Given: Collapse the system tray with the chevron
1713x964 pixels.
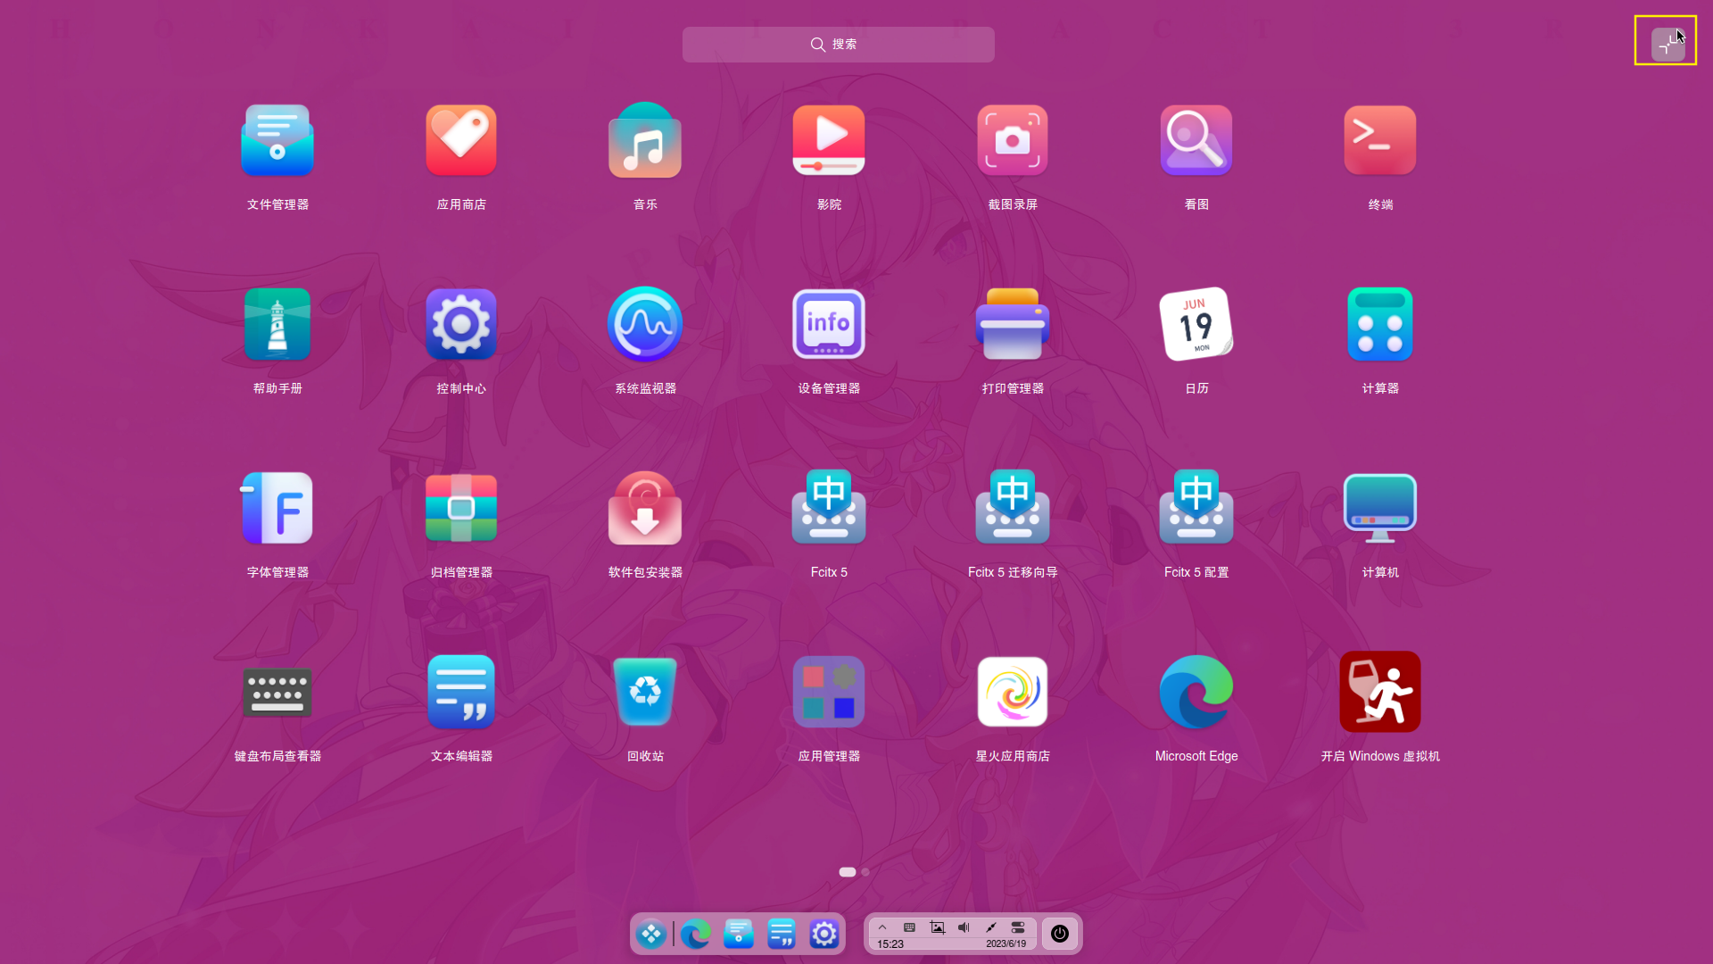Looking at the screenshot, I should pos(882,927).
